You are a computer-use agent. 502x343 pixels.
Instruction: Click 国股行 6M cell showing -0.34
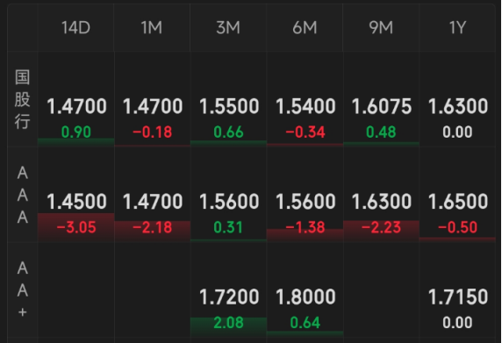coord(305,99)
